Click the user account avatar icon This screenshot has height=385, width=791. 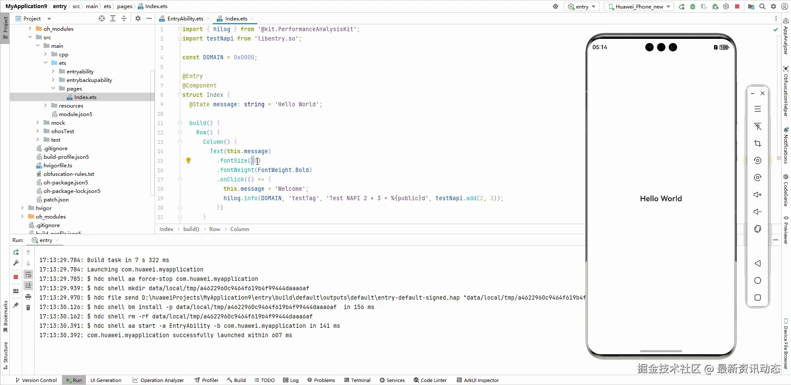[x=785, y=6]
